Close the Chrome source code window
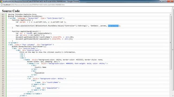The height and width of the screenshot is (97, 174). tap(170, 1)
